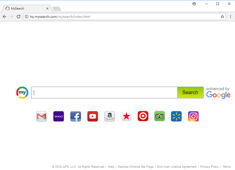The image size is (235, 170).
Task: Open the Terms footer link
Action: (x=227, y=167)
